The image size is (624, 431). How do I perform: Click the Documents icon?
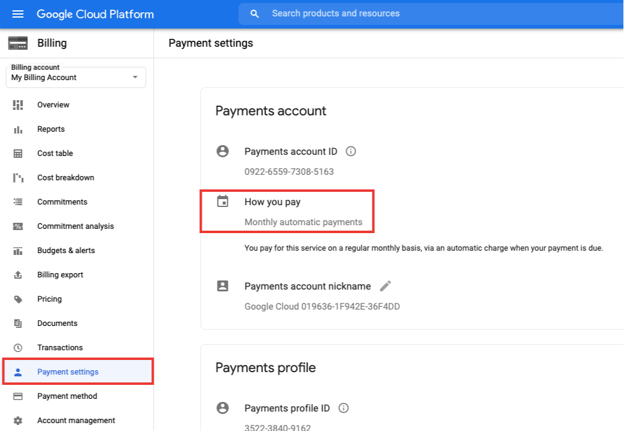(x=18, y=324)
